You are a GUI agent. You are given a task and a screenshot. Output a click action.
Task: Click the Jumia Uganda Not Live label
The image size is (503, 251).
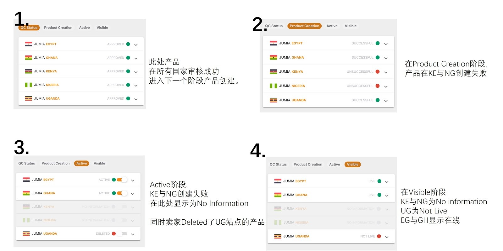pyautogui.click(x=368, y=236)
